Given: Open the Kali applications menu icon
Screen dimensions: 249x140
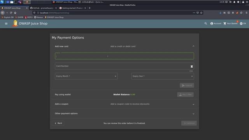Looking at the screenshot, I should [2, 2].
